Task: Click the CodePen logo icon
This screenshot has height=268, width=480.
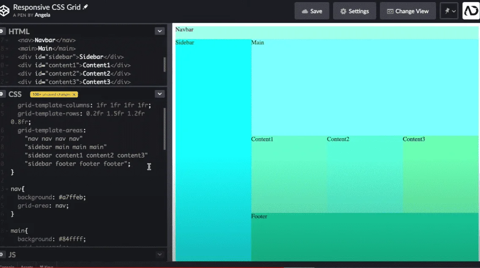Action: click(4, 11)
